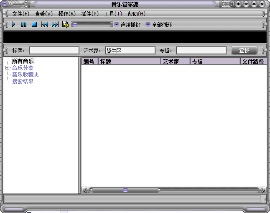Click the horizontal scrollbar thumb

click(125, 190)
